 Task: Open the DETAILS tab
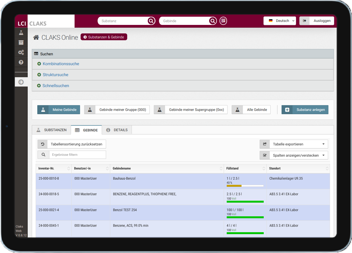pyautogui.click(x=117, y=130)
